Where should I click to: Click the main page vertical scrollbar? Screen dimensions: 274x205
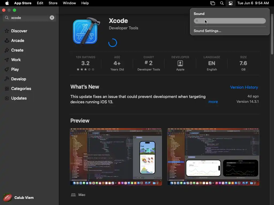(x=272, y=34)
